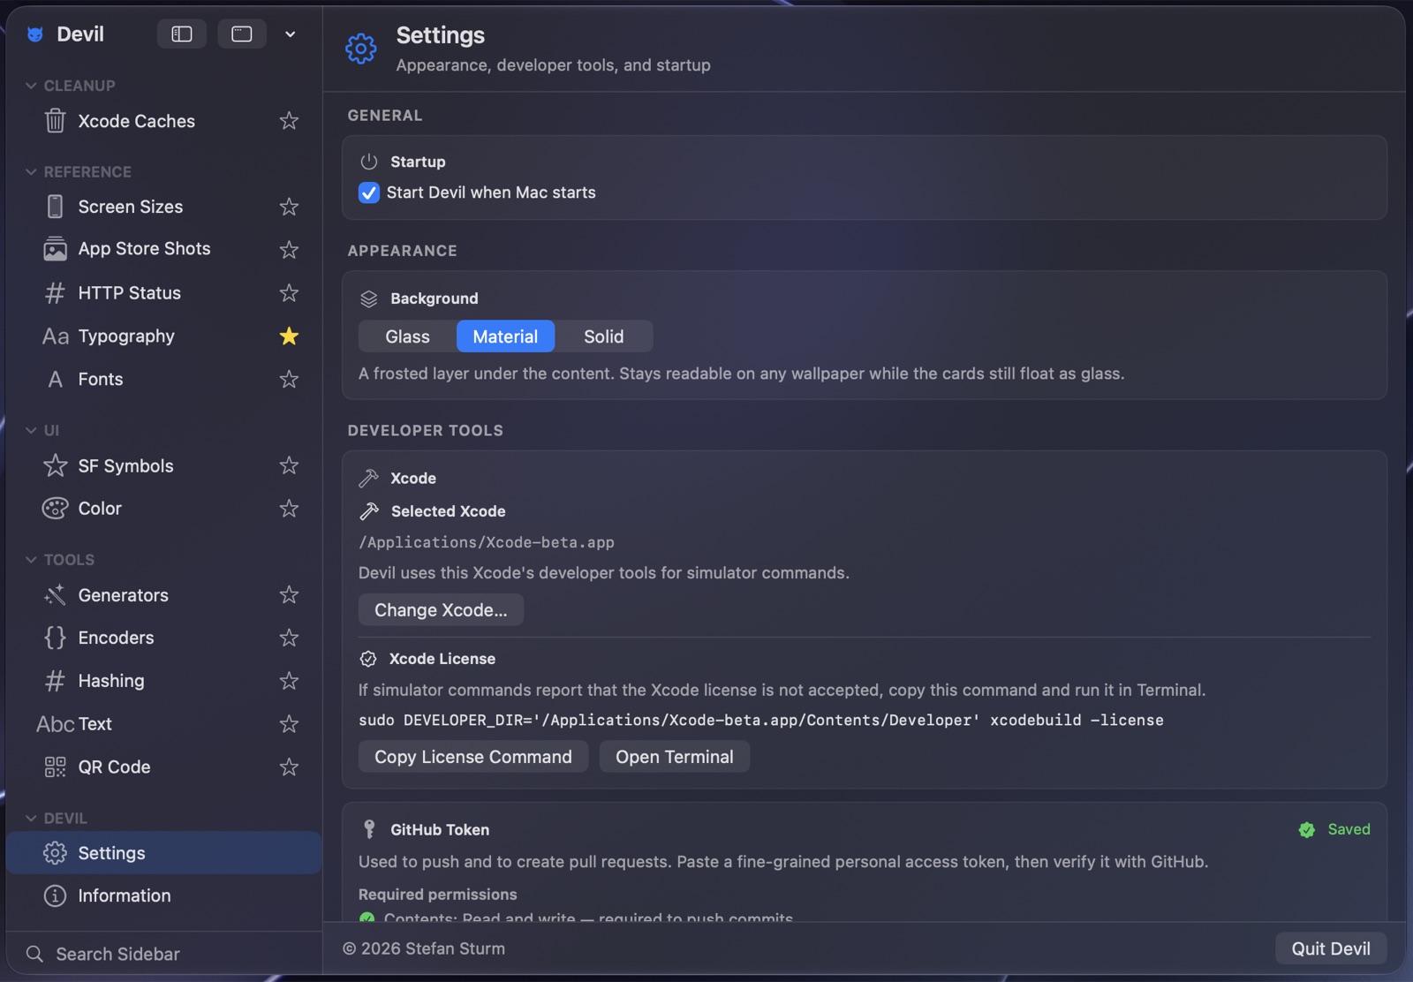Favorite Generators with star
Image resolution: width=1413 pixels, height=982 pixels.
point(289,595)
